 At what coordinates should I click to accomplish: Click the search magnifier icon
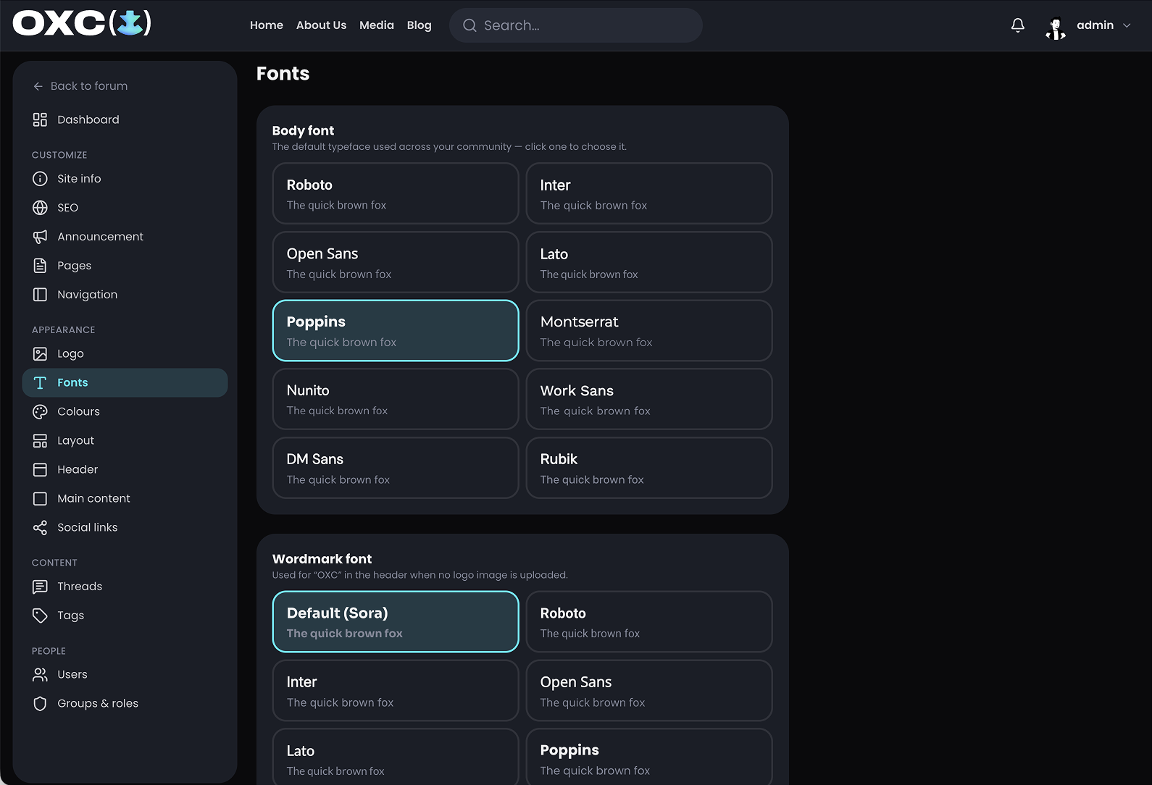[x=469, y=25]
